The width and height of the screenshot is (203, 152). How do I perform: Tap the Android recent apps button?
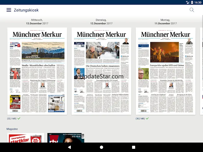pos(134,147)
